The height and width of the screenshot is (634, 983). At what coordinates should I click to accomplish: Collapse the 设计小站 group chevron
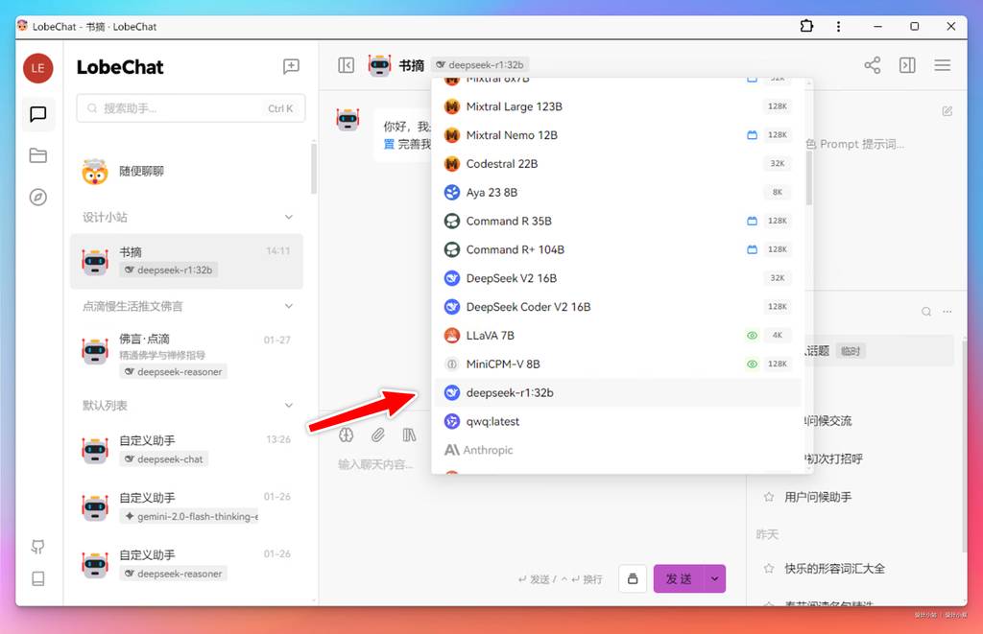(289, 218)
